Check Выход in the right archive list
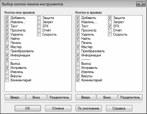Screen dimensions: 147x114 pos(78,64)
